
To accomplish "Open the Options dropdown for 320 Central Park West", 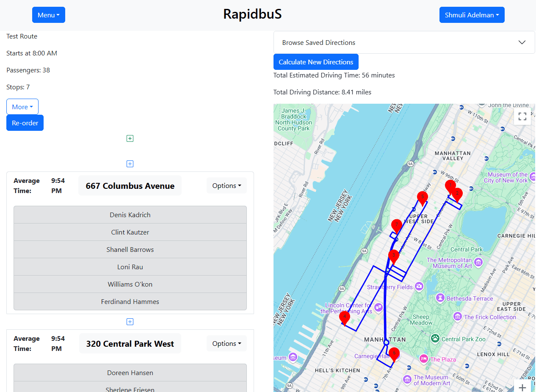I will coord(227,343).
